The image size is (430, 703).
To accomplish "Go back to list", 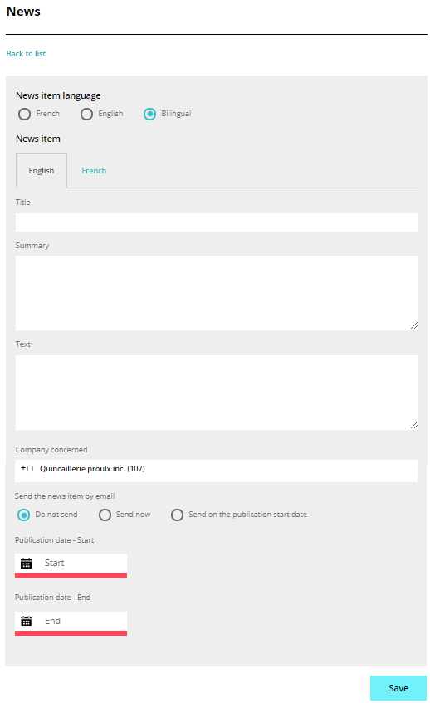I will 26,54.
